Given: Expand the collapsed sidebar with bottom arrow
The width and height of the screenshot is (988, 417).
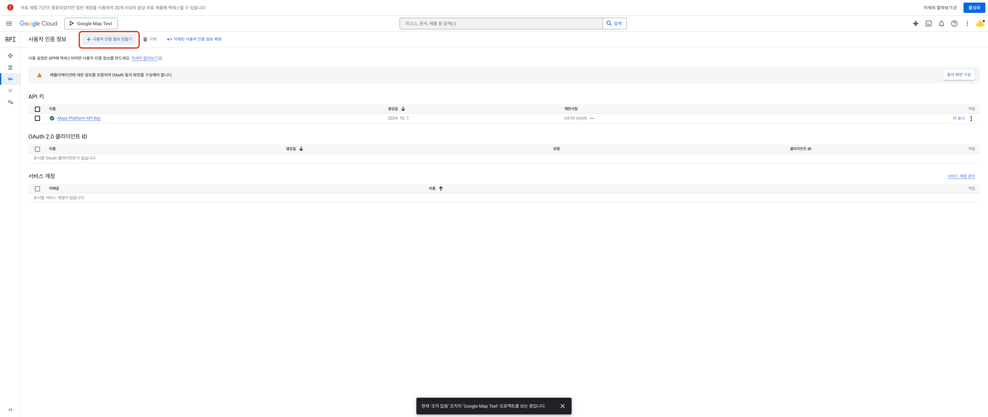Looking at the screenshot, I should (x=10, y=409).
